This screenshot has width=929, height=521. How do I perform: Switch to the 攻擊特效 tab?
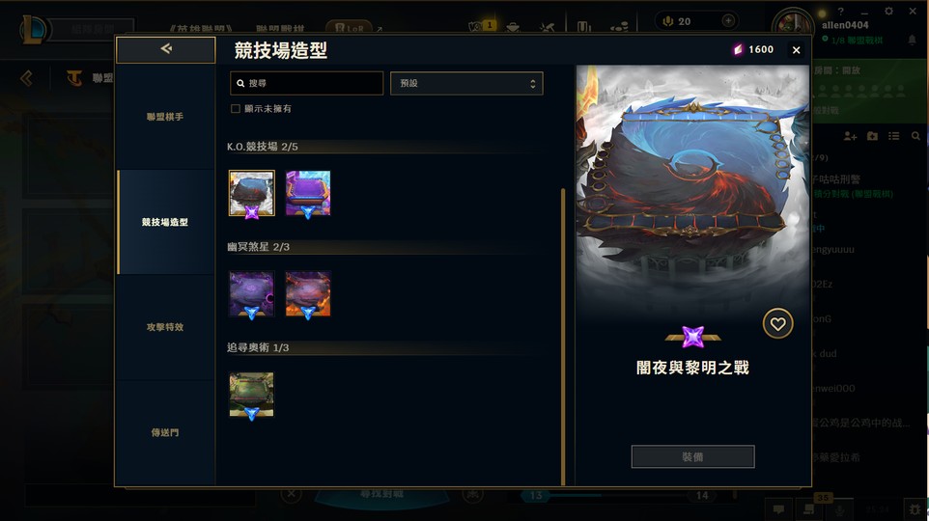(165, 327)
